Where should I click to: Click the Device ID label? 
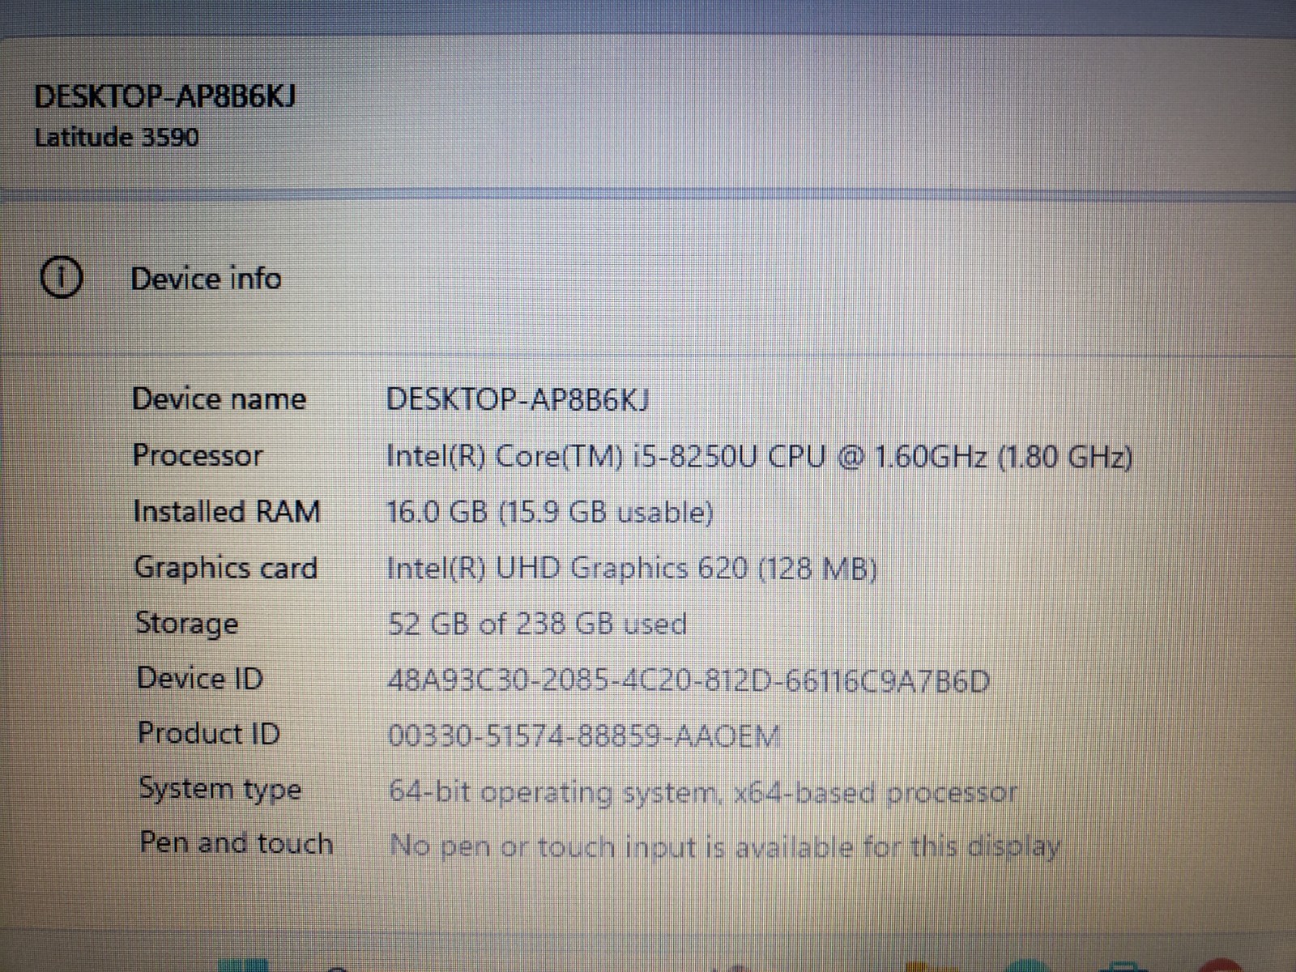click(x=200, y=678)
